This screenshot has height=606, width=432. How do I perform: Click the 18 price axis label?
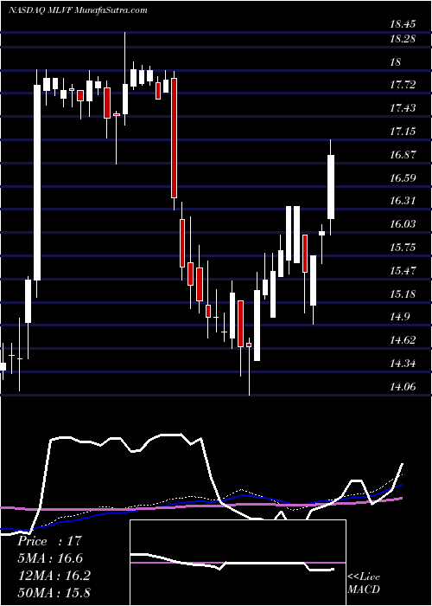pyautogui.click(x=396, y=61)
